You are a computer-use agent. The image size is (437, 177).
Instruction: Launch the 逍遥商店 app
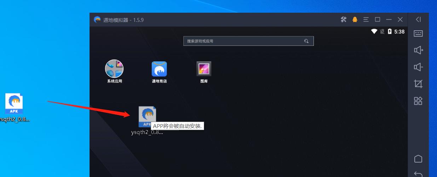pyautogui.click(x=159, y=69)
